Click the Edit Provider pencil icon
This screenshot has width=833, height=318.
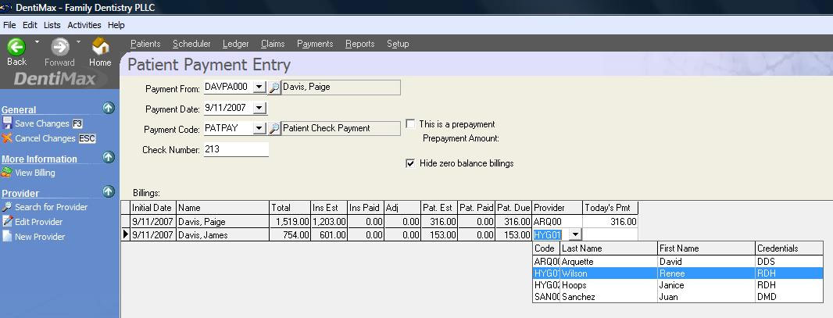7,222
